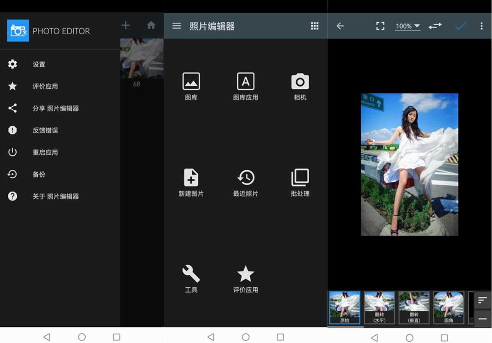Viewport: 492px width, 343px height.
Task: Tap the Photo Editor camera logo
Action: pos(18,30)
